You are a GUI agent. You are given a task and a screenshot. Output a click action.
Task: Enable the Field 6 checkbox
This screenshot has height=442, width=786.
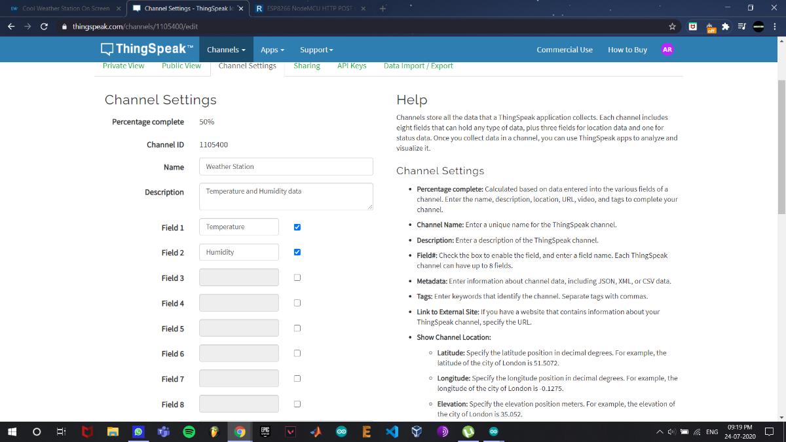297,354
